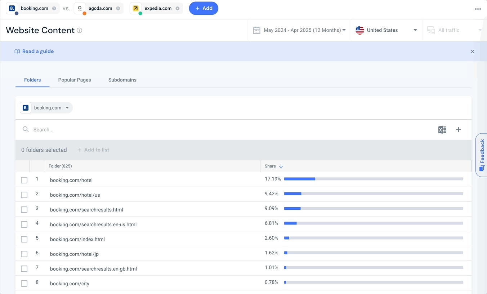487x294 pixels.
Task: Check the searchresults.en-us.html row checkbox
Action: click(24, 224)
